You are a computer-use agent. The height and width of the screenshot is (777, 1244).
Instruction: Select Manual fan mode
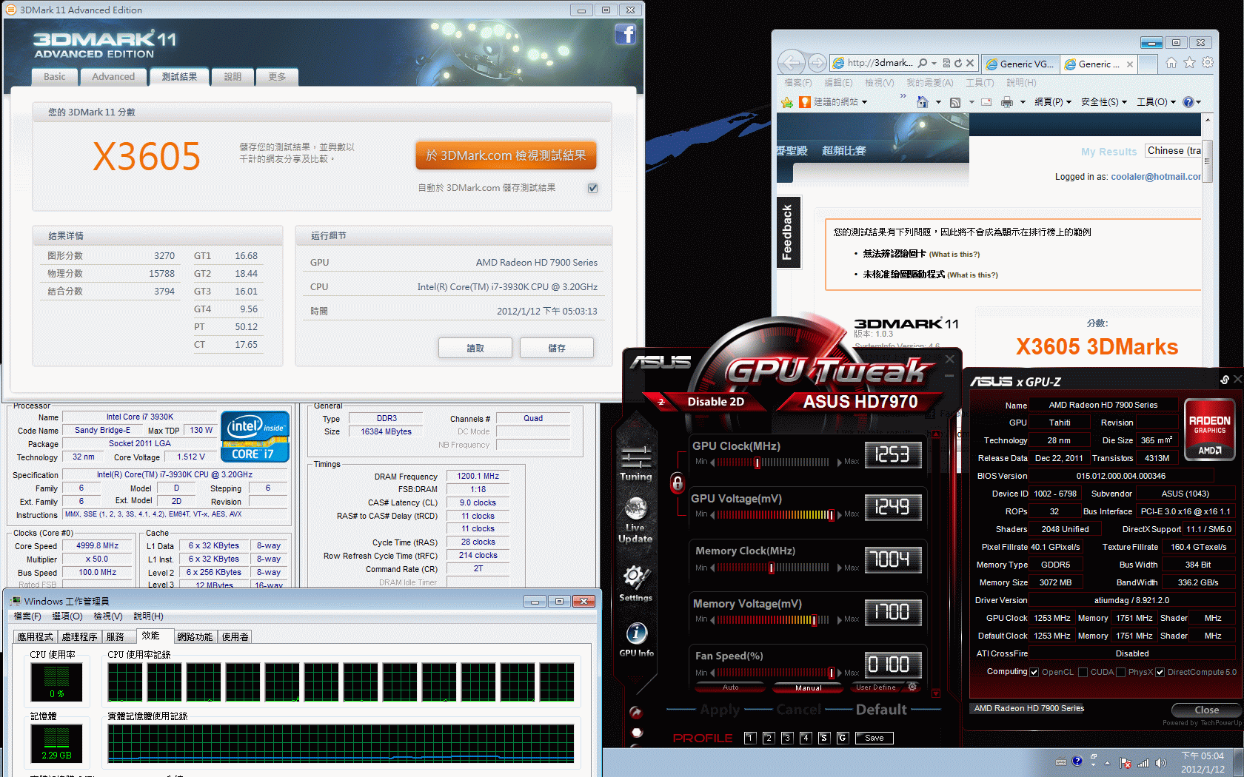coord(808,687)
